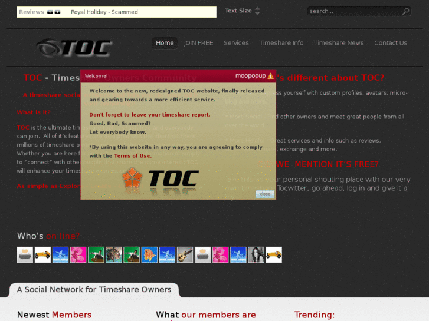Image resolution: width=429 pixels, height=321 pixels.
Task: Open the Royal Holiday - Scammed review
Action: [x=104, y=12]
